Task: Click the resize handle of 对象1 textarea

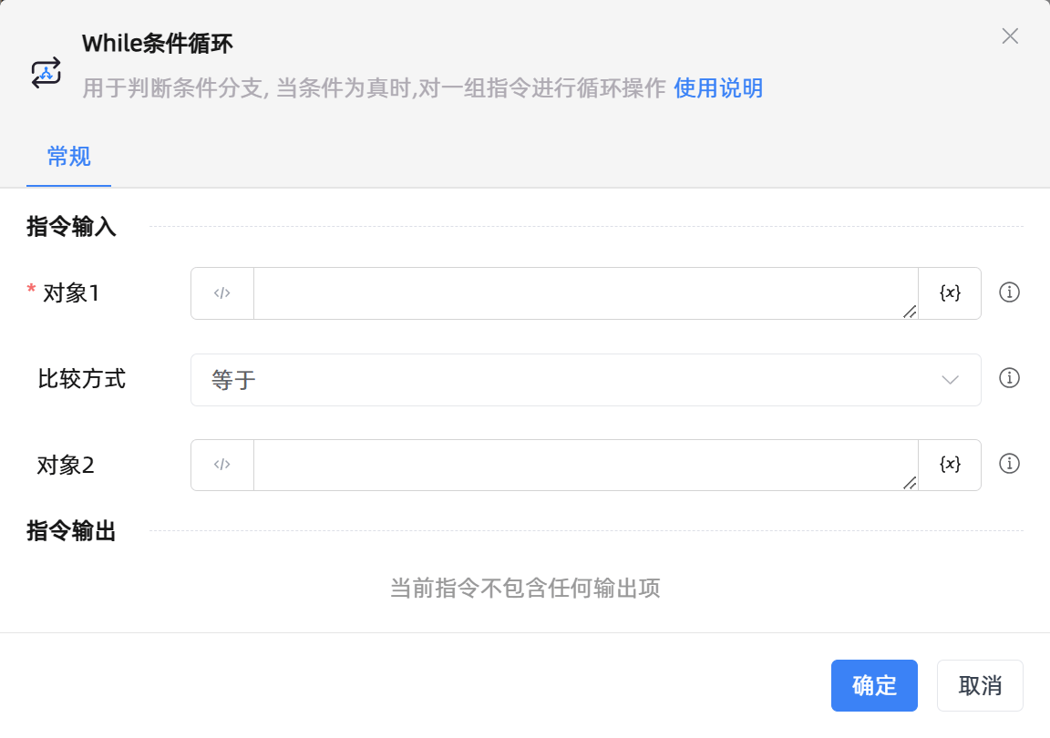Action: pyautogui.click(x=910, y=312)
